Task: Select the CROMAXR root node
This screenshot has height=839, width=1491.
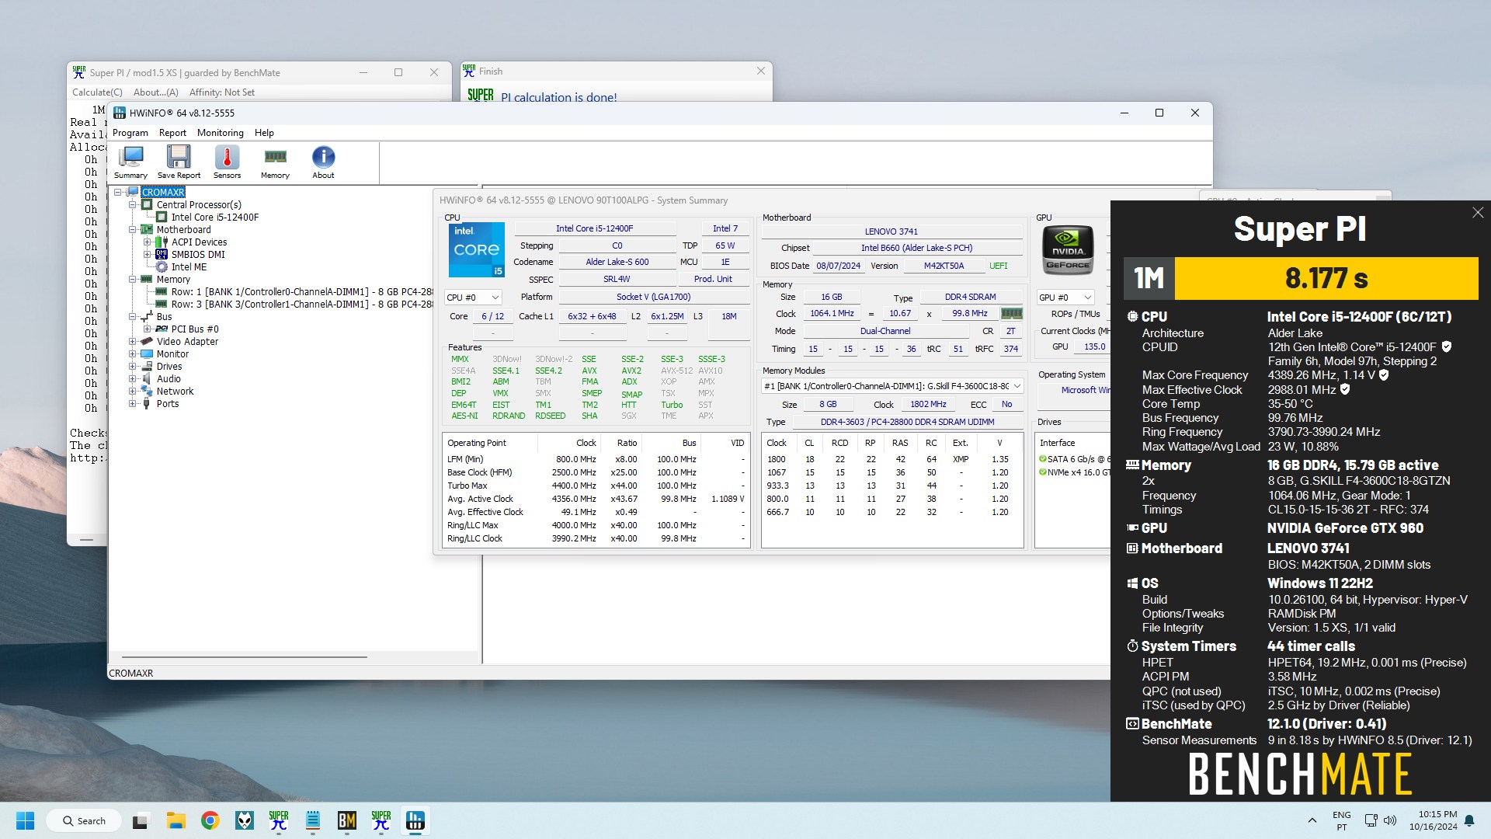Action: tap(163, 193)
